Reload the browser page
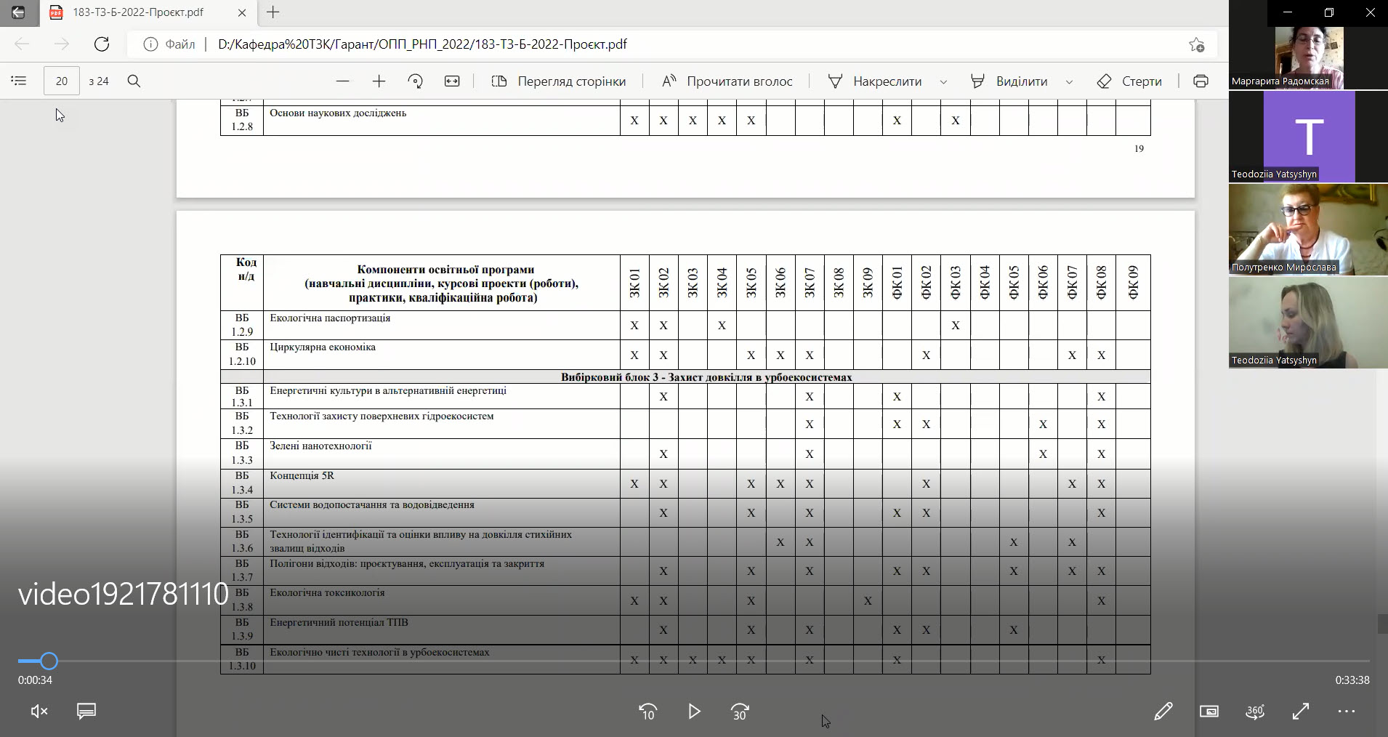 click(102, 44)
